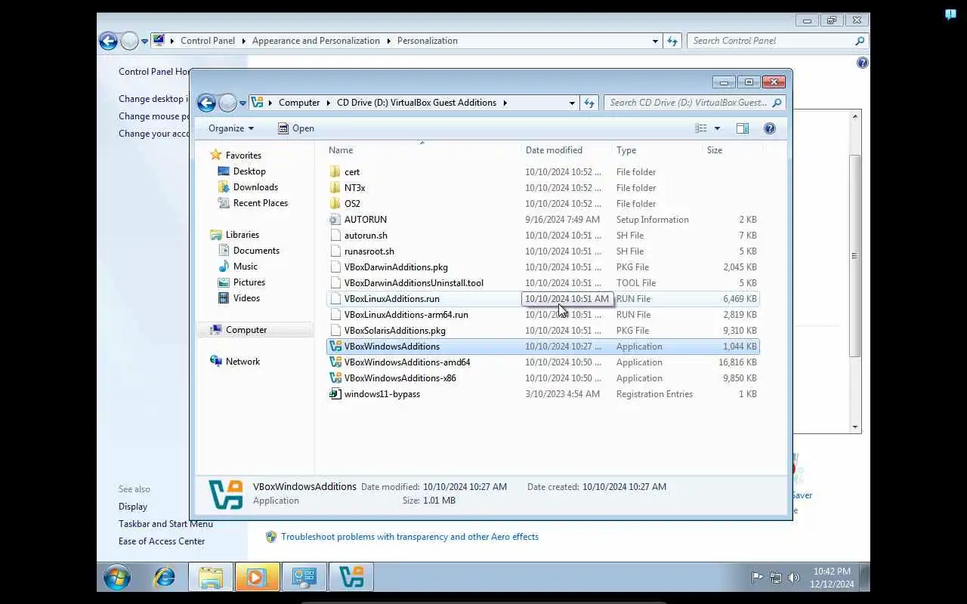Select the VBoxWindowsAdditions-x86 application icon
This screenshot has height=604, width=967.
point(335,378)
